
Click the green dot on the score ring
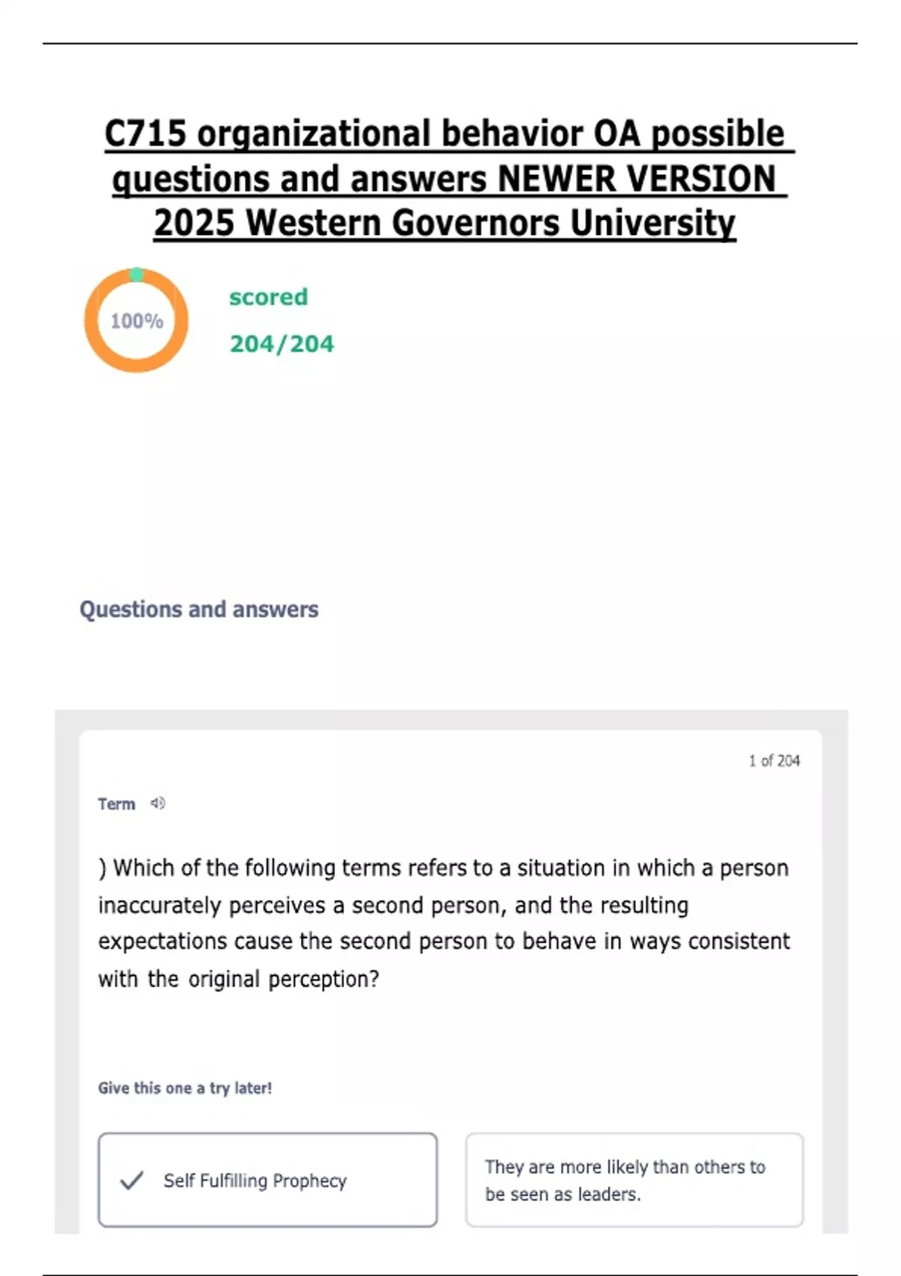click(x=136, y=275)
